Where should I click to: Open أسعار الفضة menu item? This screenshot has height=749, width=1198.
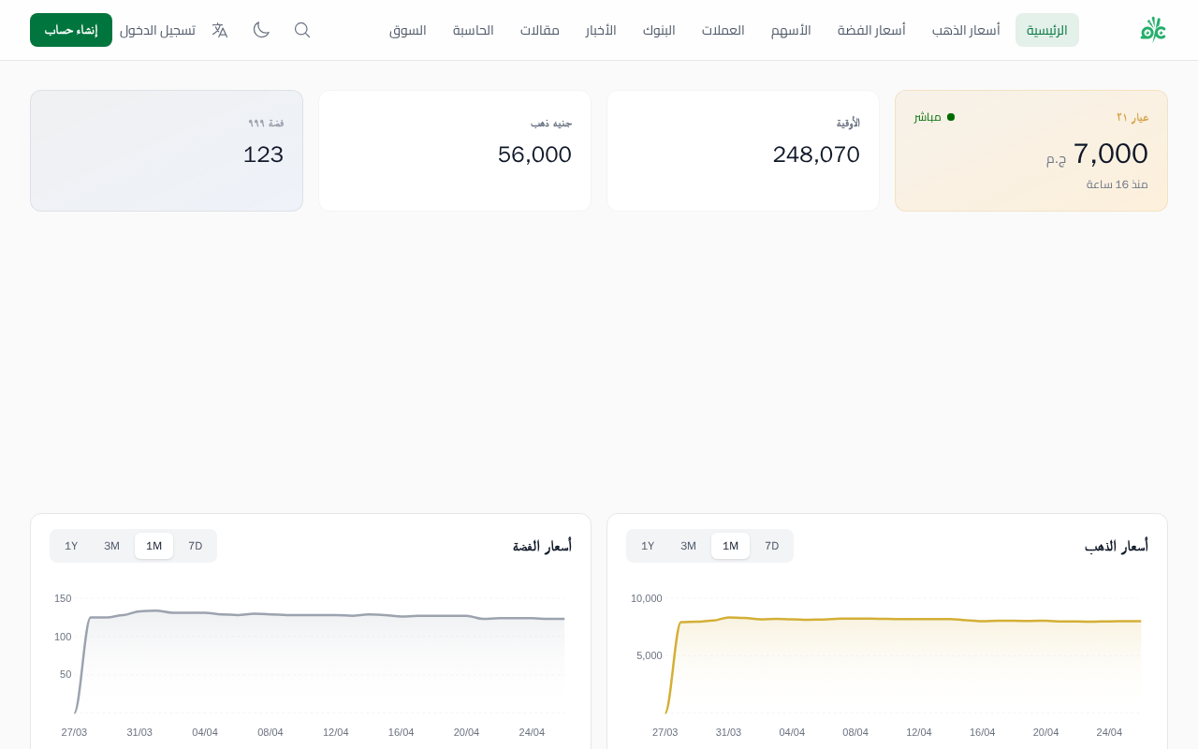[871, 30]
